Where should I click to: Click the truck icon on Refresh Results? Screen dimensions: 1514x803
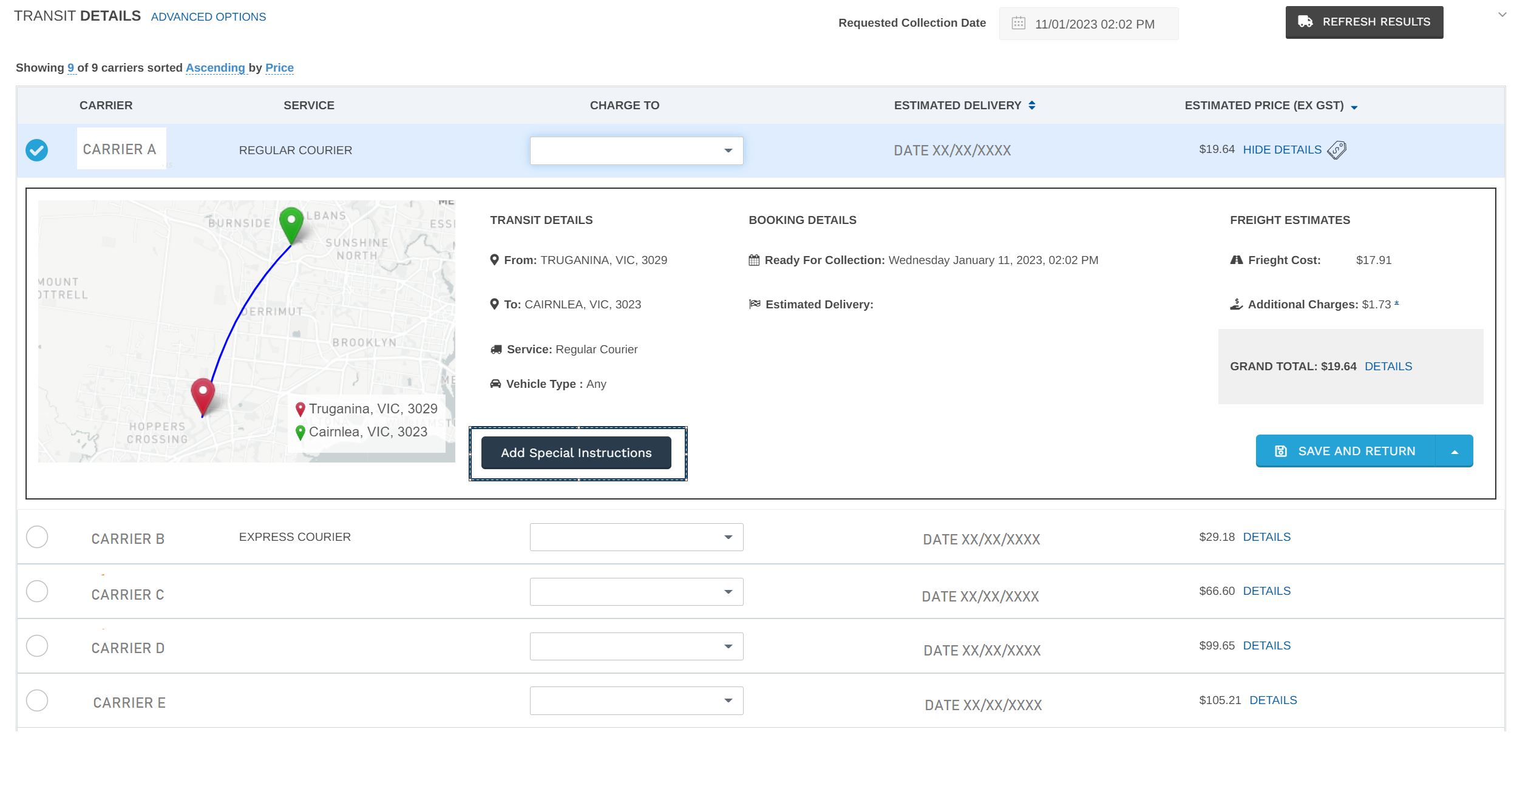tap(1305, 22)
